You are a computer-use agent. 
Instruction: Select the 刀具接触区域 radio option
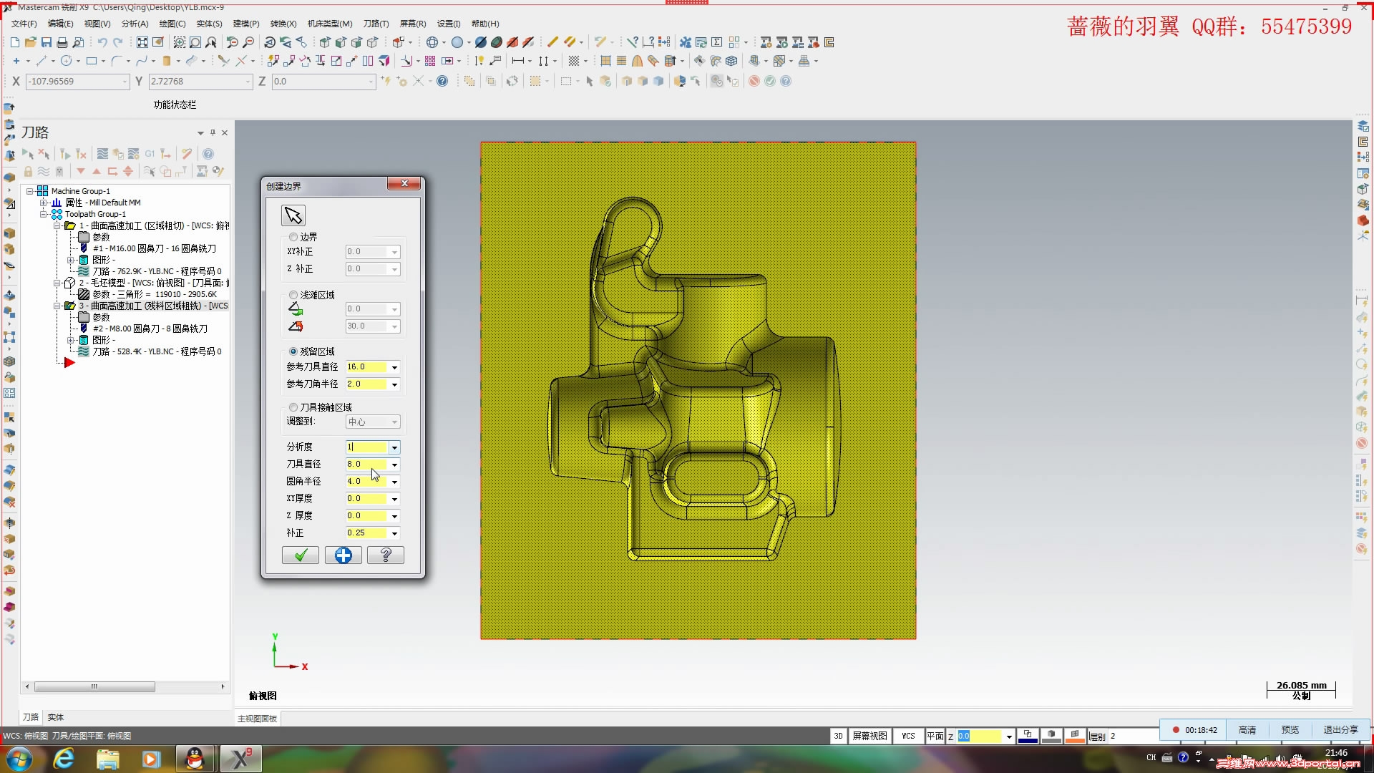coord(293,407)
